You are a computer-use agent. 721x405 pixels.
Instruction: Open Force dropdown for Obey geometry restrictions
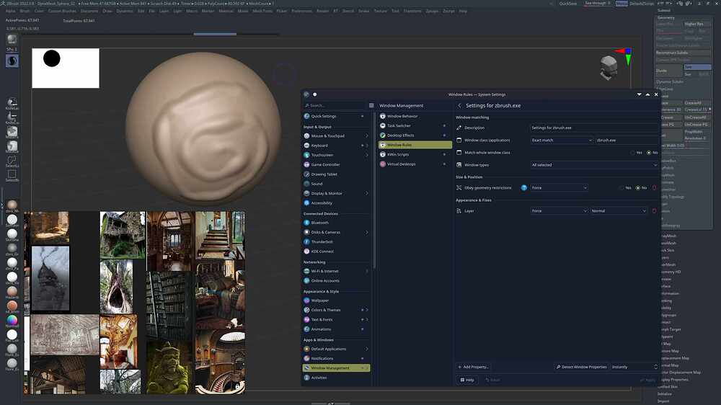click(x=559, y=187)
